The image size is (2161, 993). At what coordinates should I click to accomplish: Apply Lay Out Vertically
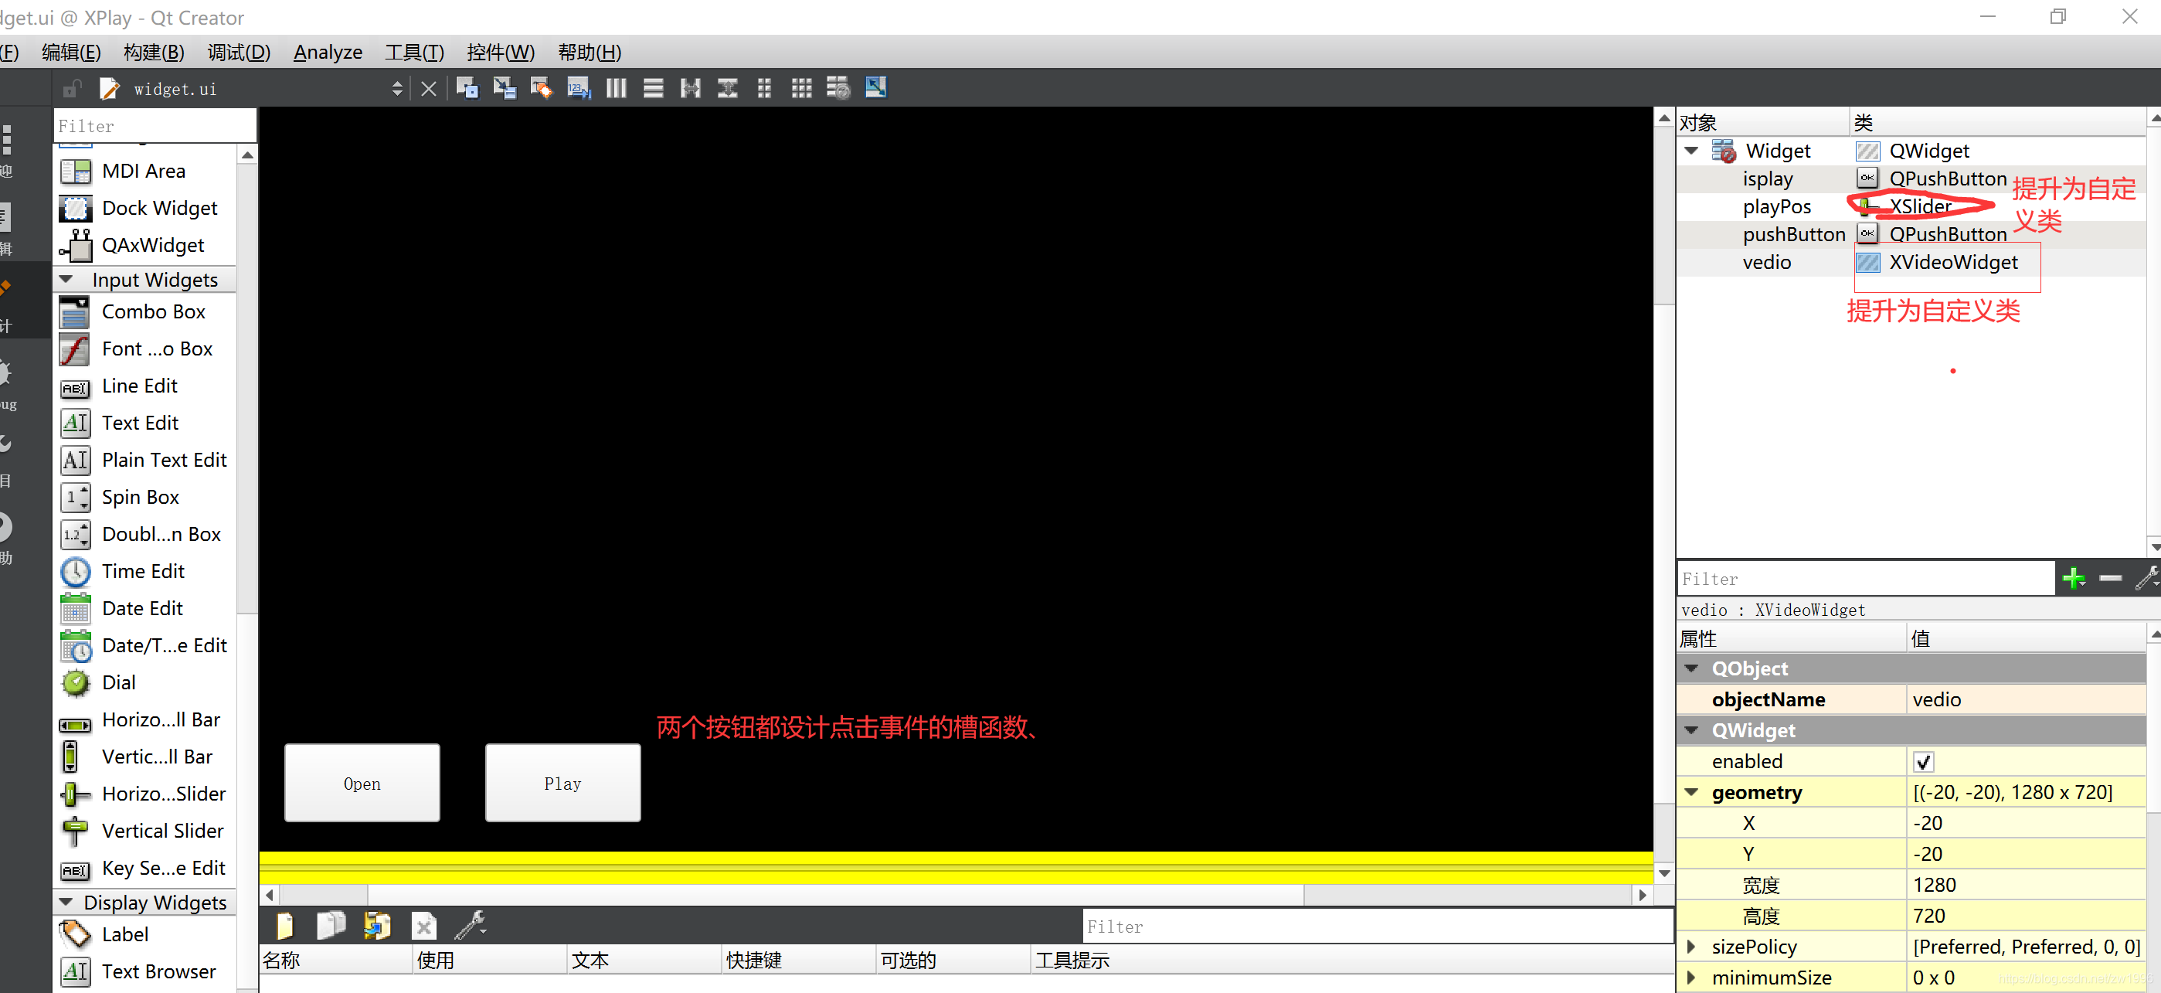tap(654, 88)
